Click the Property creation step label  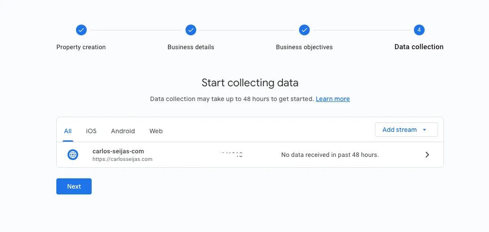click(81, 47)
